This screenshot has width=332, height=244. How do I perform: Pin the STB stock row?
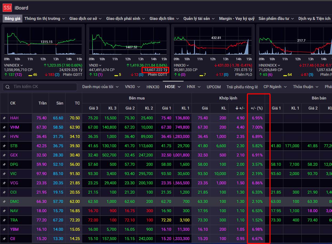pyautogui.click(x=4, y=146)
